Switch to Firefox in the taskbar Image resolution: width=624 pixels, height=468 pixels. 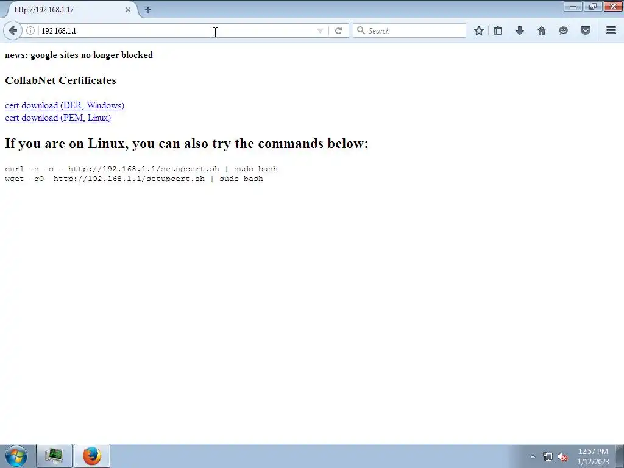(92, 456)
